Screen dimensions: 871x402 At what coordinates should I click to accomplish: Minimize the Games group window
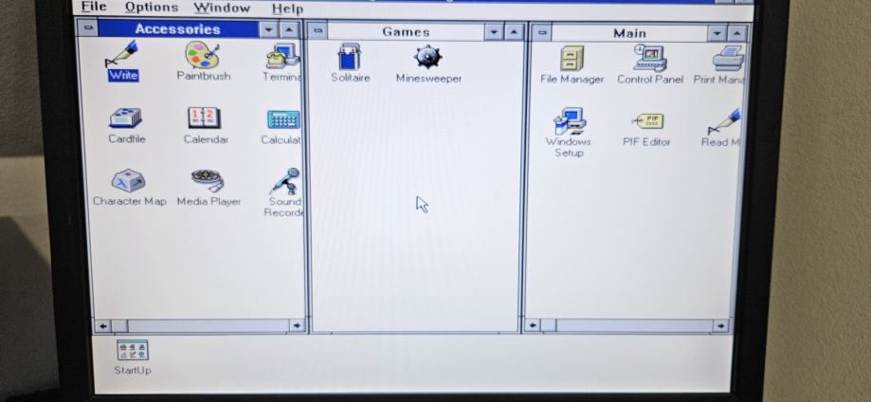click(x=493, y=32)
